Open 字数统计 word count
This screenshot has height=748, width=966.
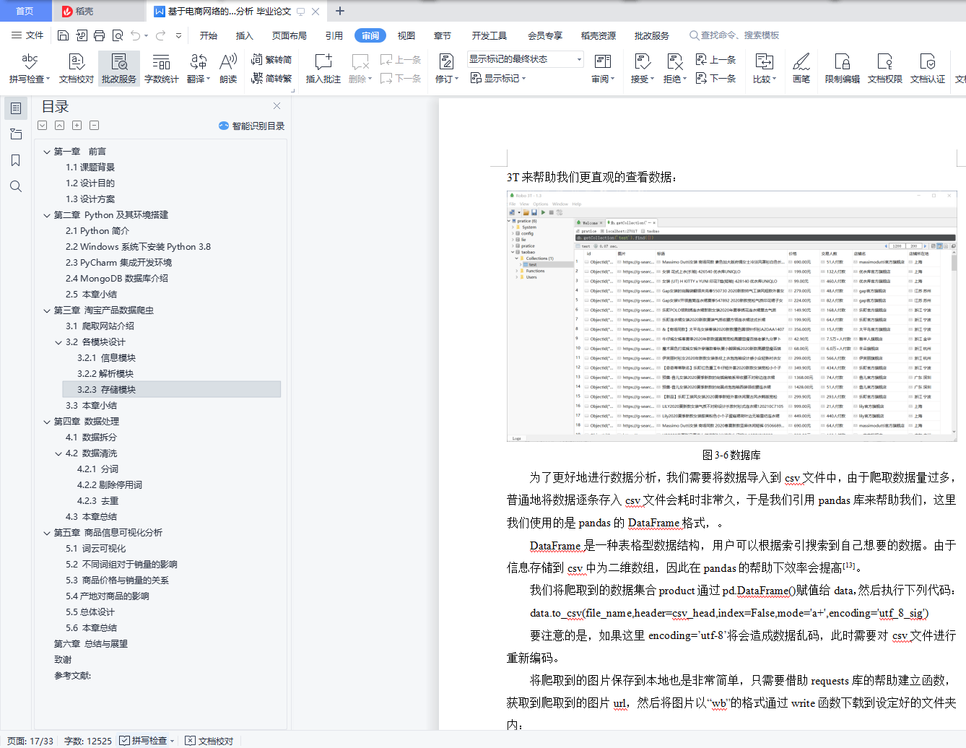tap(162, 69)
